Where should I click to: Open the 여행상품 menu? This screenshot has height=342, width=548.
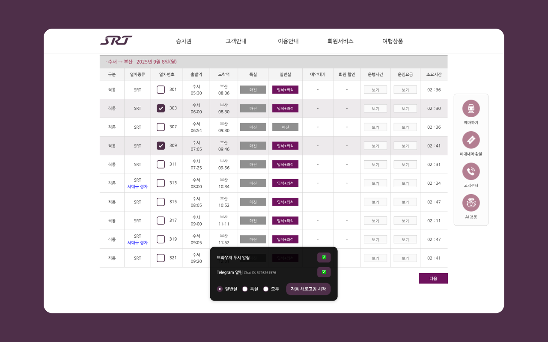[392, 41]
